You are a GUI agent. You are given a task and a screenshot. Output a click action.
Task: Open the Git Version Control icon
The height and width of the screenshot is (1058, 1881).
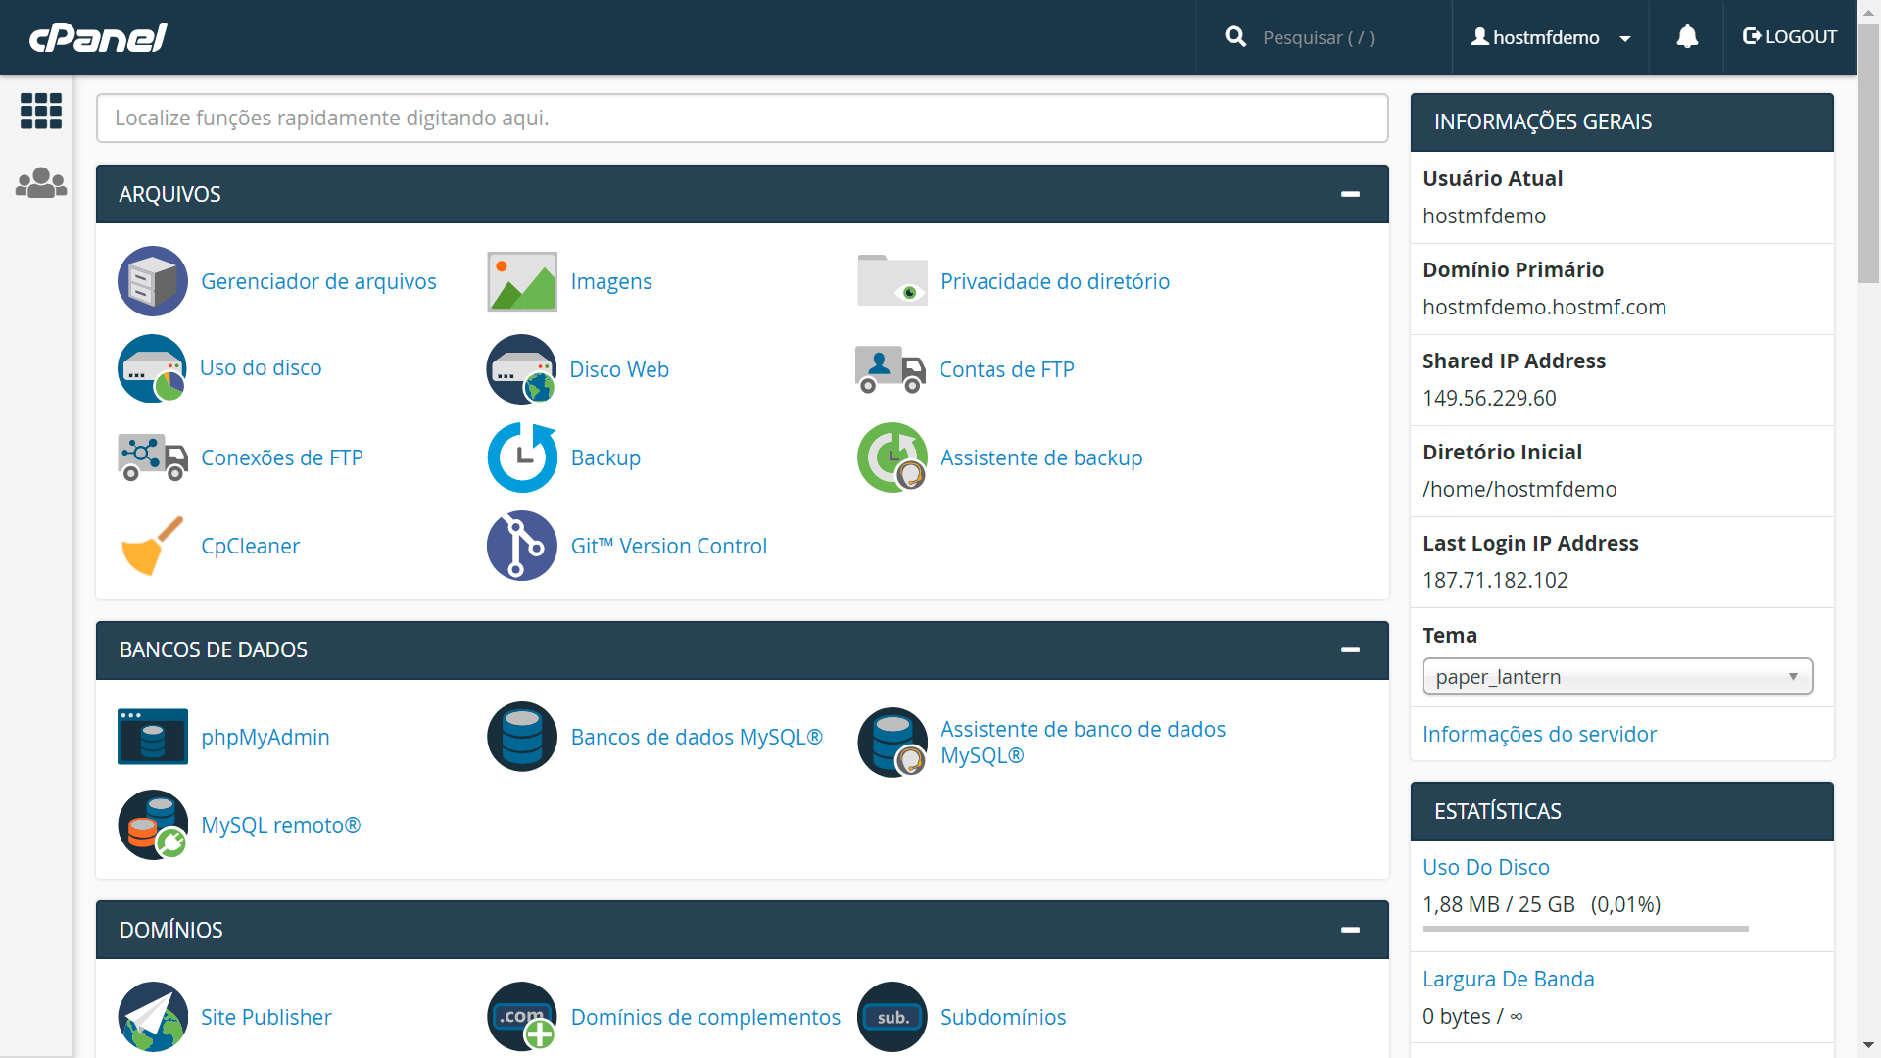(522, 546)
